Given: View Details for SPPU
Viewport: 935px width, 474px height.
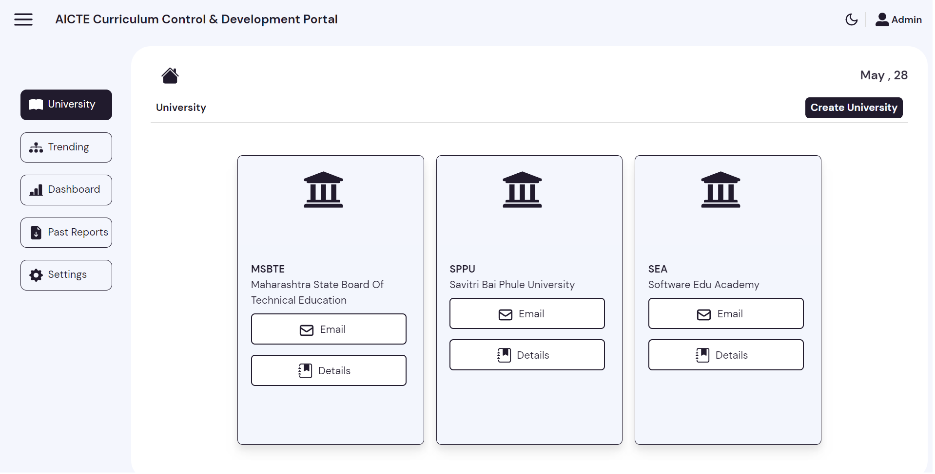Looking at the screenshot, I should click(527, 355).
